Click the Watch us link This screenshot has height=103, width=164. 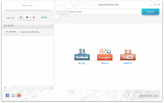[128, 63]
